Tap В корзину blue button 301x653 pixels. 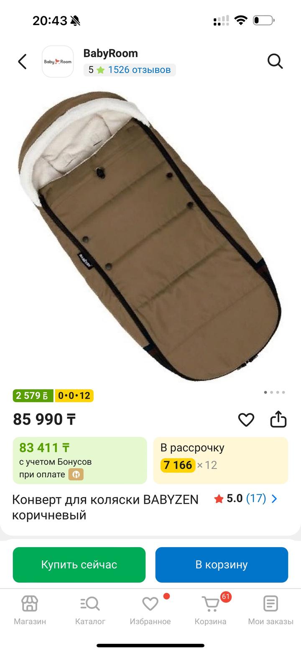222,565
